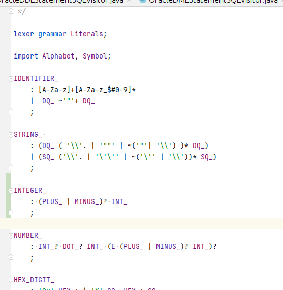Screen dimensions: 283x290
Task: Collapse the IDENTIFIER_ rule fold marker
Action: coord(11,79)
